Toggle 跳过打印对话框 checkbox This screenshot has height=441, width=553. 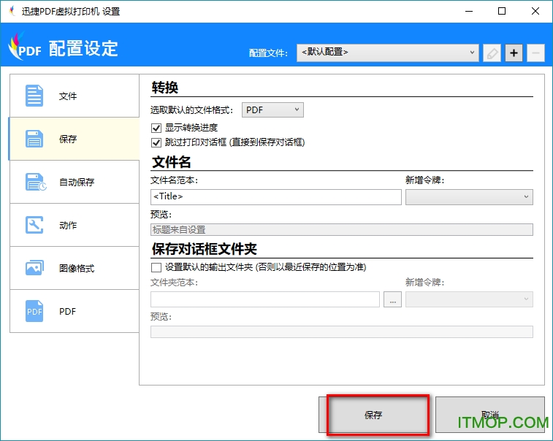tap(156, 142)
